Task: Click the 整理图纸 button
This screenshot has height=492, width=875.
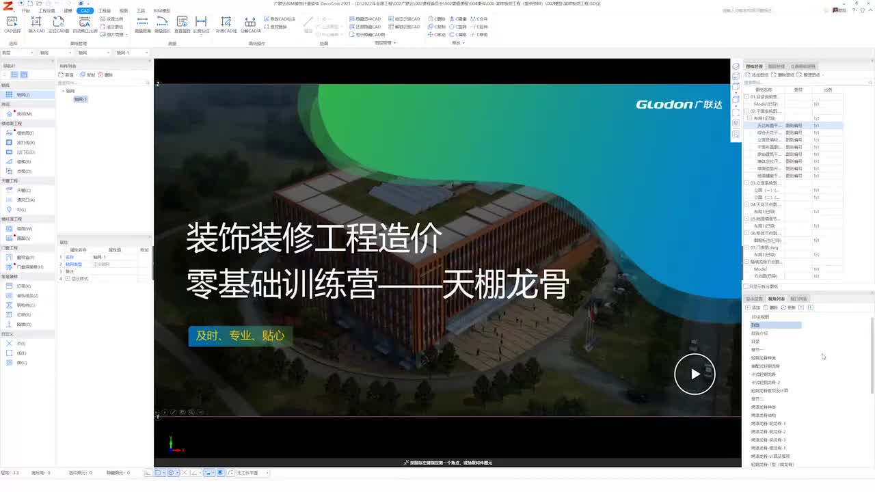Action: 808,74
